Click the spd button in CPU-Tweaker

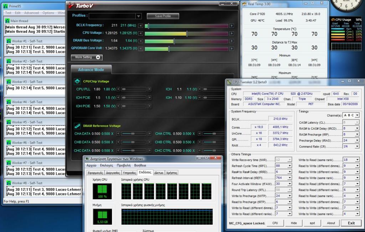(x=312, y=223)
